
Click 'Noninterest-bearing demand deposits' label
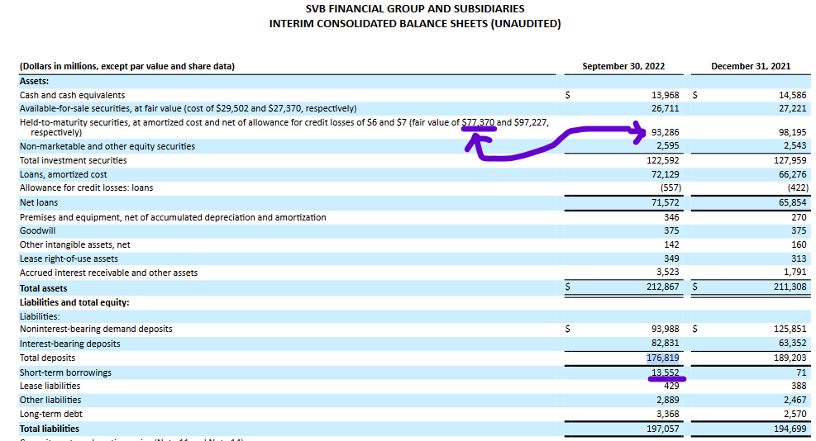pos(96,330)
